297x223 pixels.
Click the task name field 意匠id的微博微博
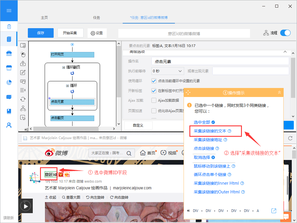184,34
